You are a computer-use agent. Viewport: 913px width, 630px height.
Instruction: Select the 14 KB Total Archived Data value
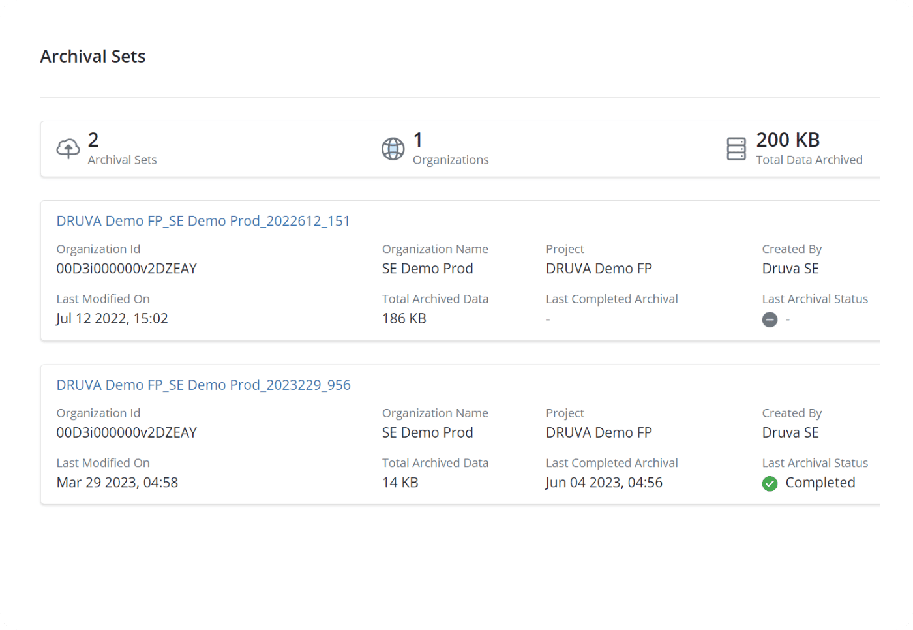point(400,483)
